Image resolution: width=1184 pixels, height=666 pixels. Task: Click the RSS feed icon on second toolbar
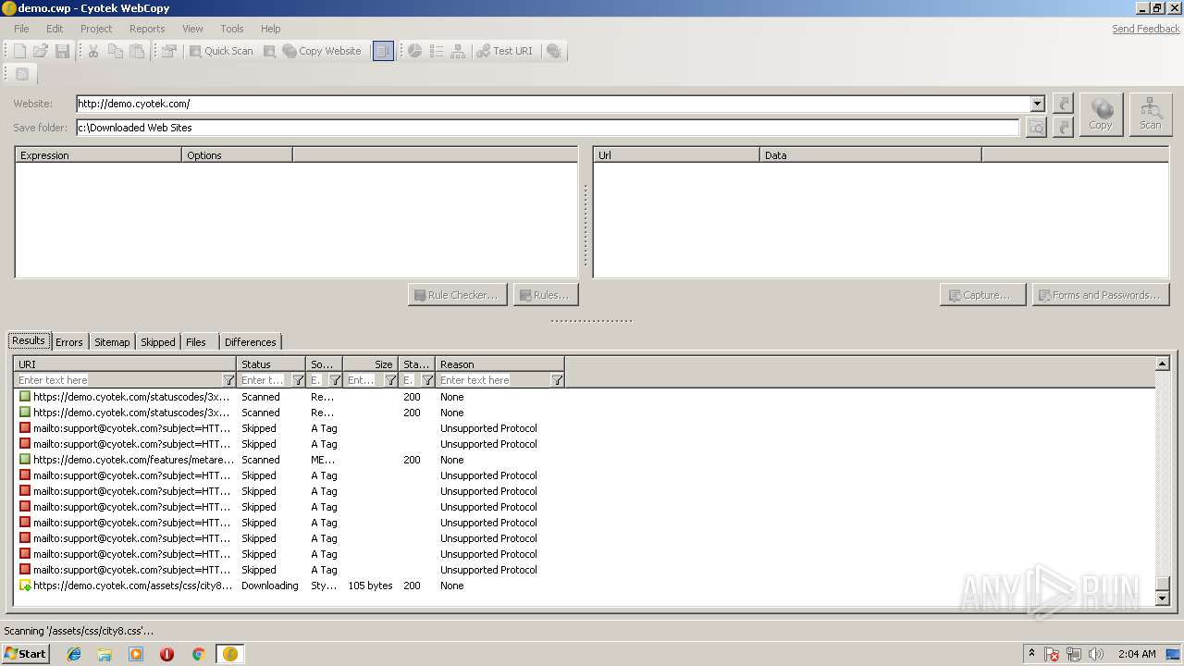[22, 74]
